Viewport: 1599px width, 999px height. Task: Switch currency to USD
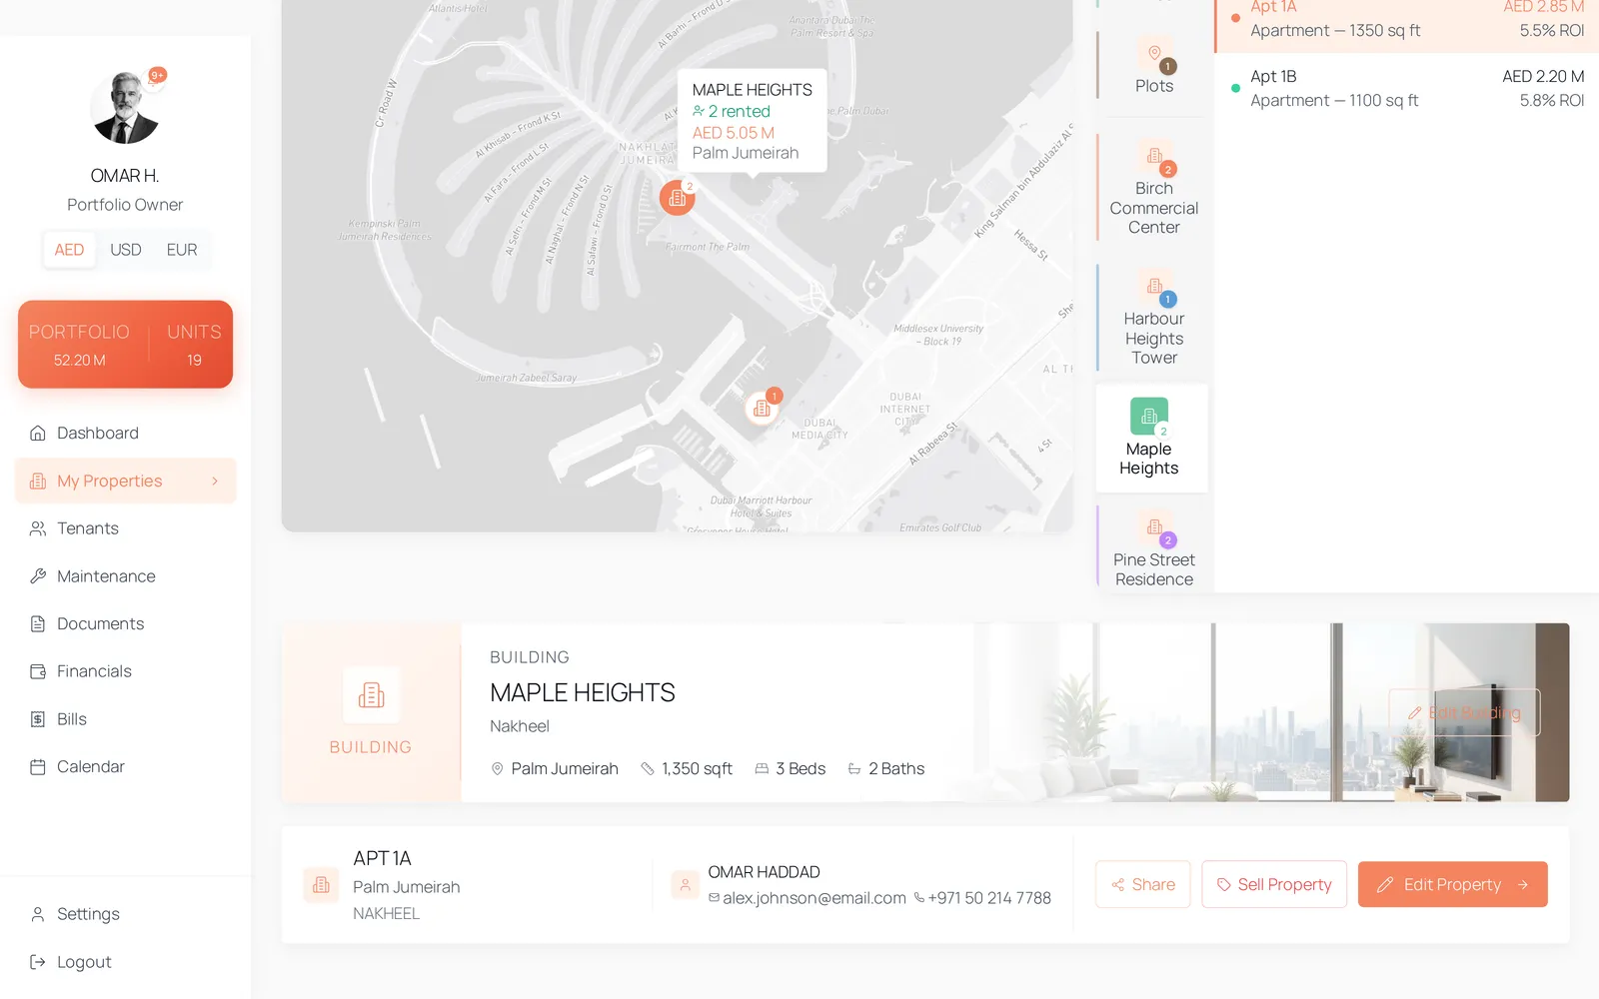point(126,250)
